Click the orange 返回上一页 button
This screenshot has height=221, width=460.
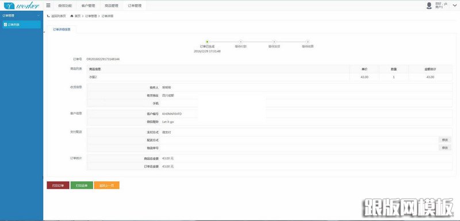pos(106,185)
